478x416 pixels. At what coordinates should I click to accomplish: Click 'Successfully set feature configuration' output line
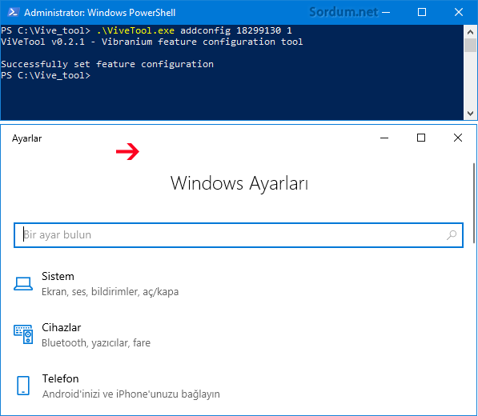(107, 64)
